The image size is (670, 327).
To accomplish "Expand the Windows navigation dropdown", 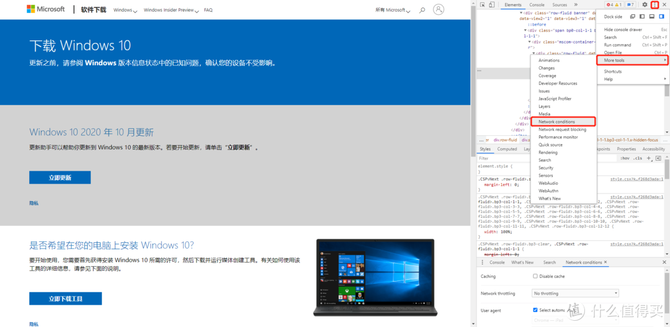I will coord(125,10).
